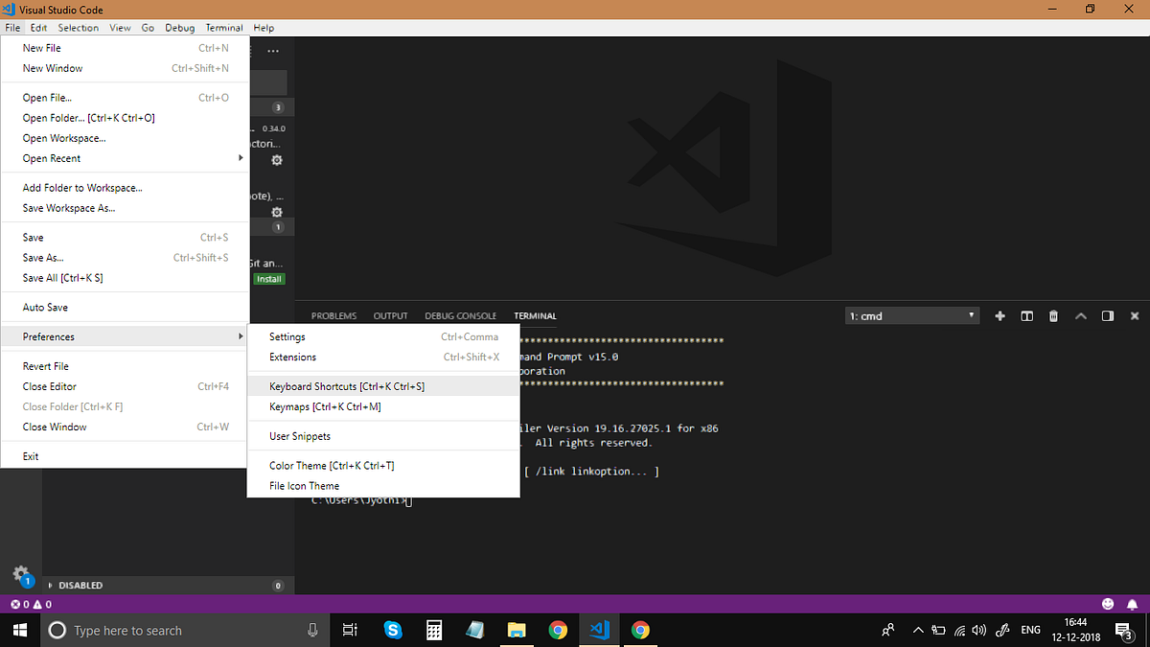Switch to the DEBUG CONSOLE tab

(x=460, y=315)
